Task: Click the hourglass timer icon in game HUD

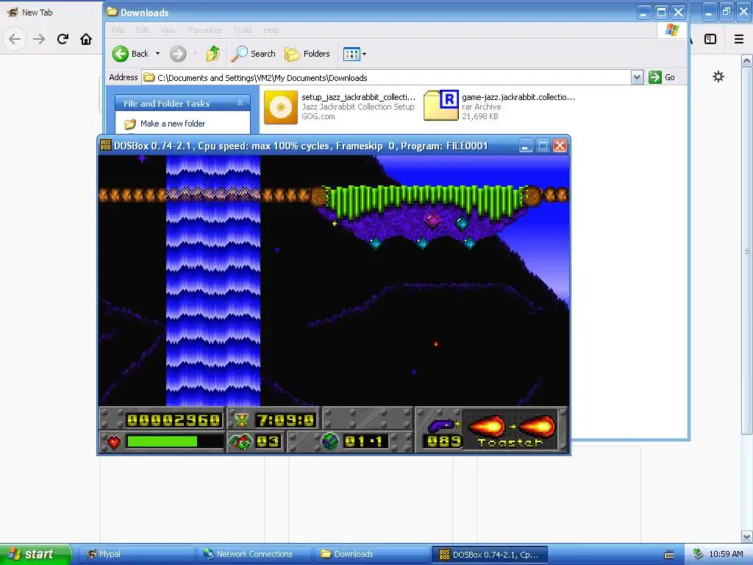Action: pos(241,420)
